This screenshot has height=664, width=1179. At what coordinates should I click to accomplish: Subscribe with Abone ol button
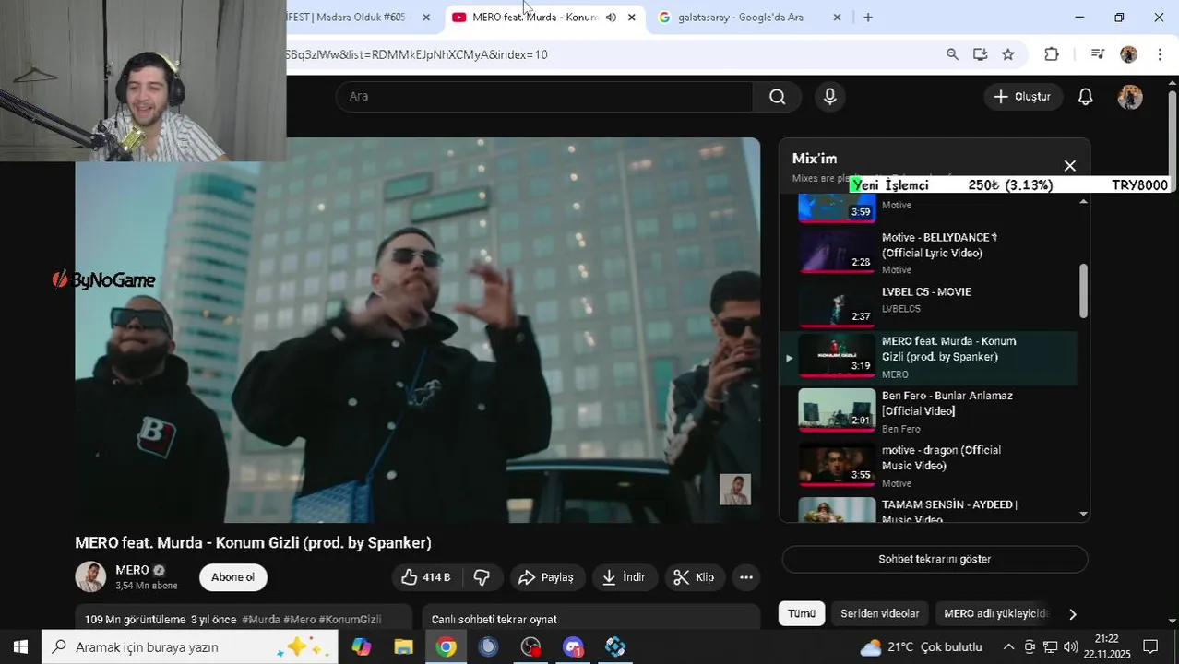(x=232, y=577)
